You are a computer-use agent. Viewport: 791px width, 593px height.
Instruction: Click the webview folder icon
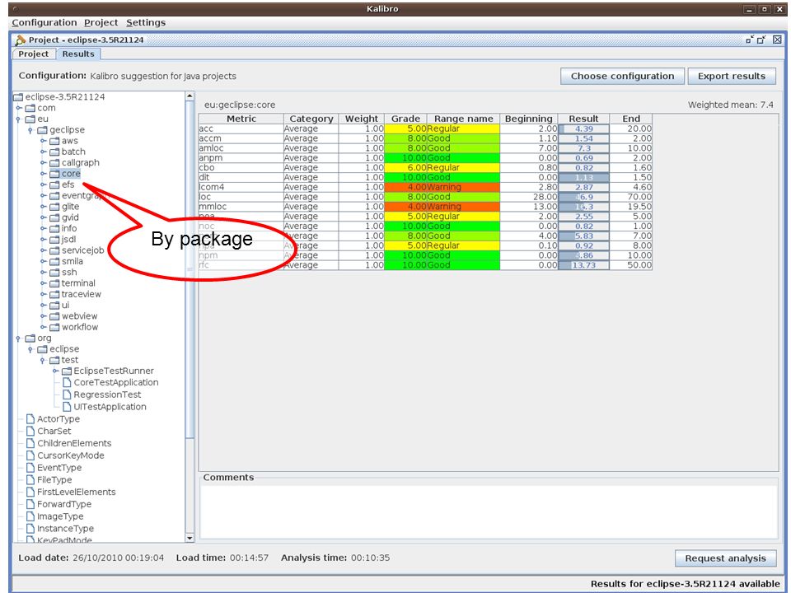coord(55,316)
